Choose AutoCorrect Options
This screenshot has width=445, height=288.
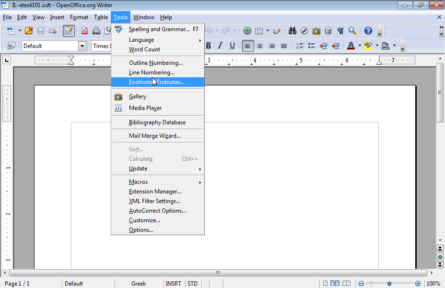[x=157, y=211]
